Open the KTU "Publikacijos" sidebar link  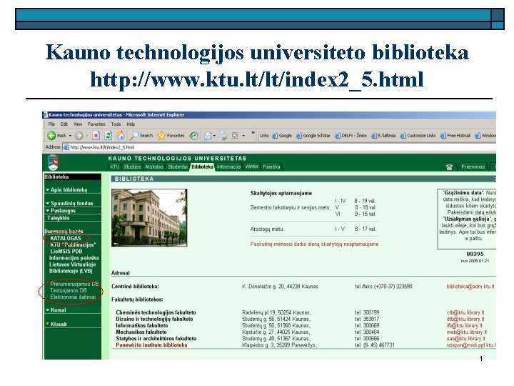click(73, 245)
